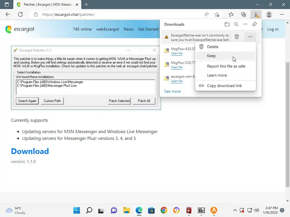This screenshot has width=290, height=217.
Task: Click the ellipsis next to the EscargotPatcher.exe warning
Action: pos(250,37)
